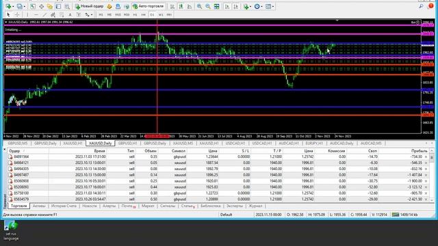Open the Новости terminal tab
The width and height of the screenshot is (438, 246).
[90, 206]
